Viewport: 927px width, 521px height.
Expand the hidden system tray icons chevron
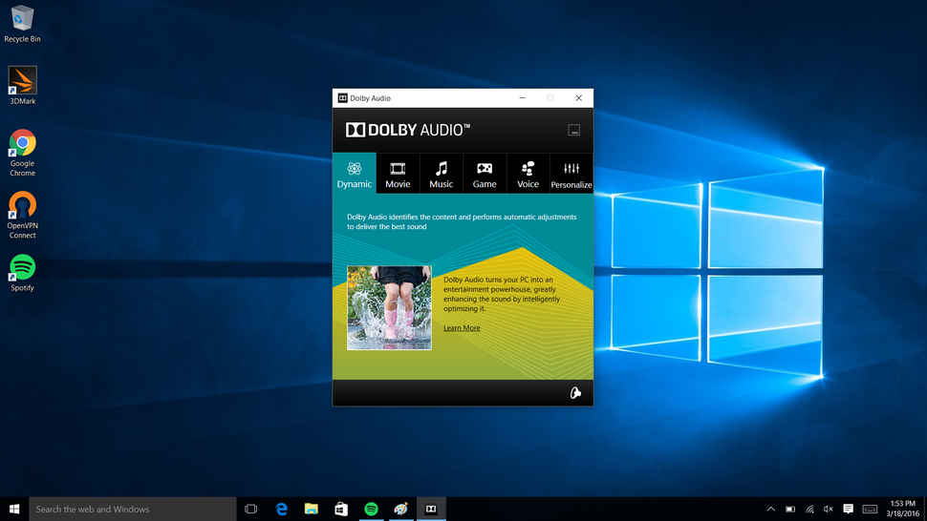[x=771, y=509]
